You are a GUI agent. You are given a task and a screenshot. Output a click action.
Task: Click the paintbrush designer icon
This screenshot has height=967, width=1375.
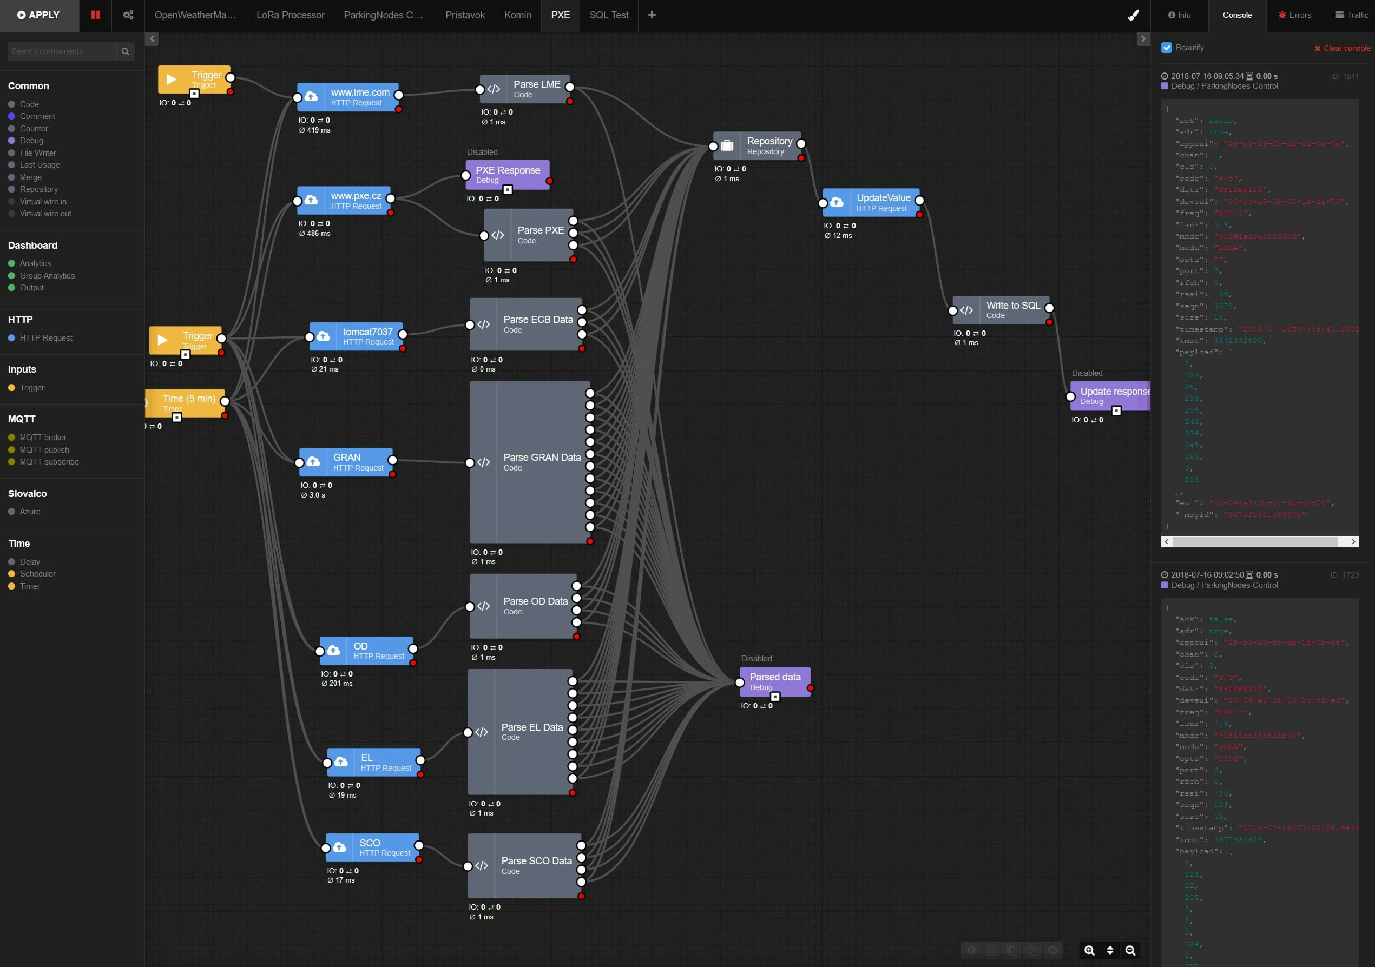pyautogui.click(x=1133, y=15)
